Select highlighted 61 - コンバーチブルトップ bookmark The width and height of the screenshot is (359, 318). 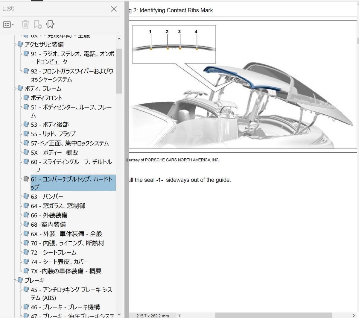(73, 183)
